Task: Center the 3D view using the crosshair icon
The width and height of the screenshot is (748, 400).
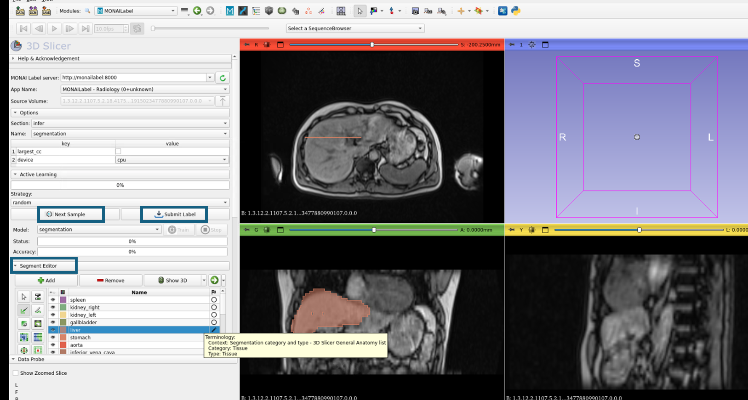Action: [532, 45]
